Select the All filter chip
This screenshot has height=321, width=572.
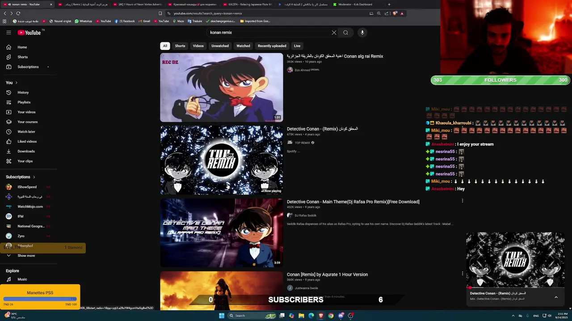(x=165, y=46)
